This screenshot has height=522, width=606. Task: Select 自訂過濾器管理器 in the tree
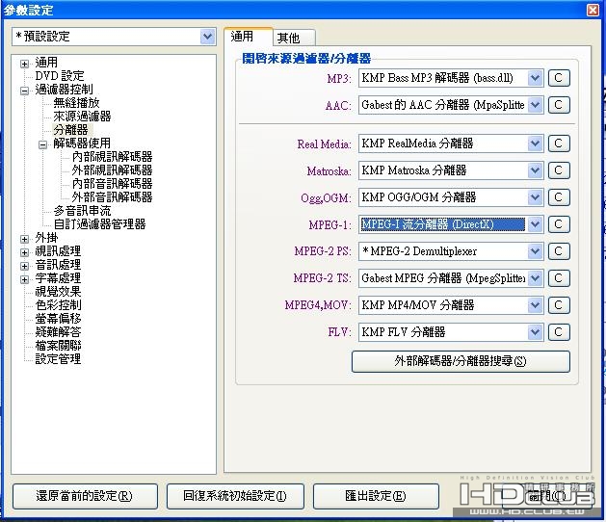(99, 224)
